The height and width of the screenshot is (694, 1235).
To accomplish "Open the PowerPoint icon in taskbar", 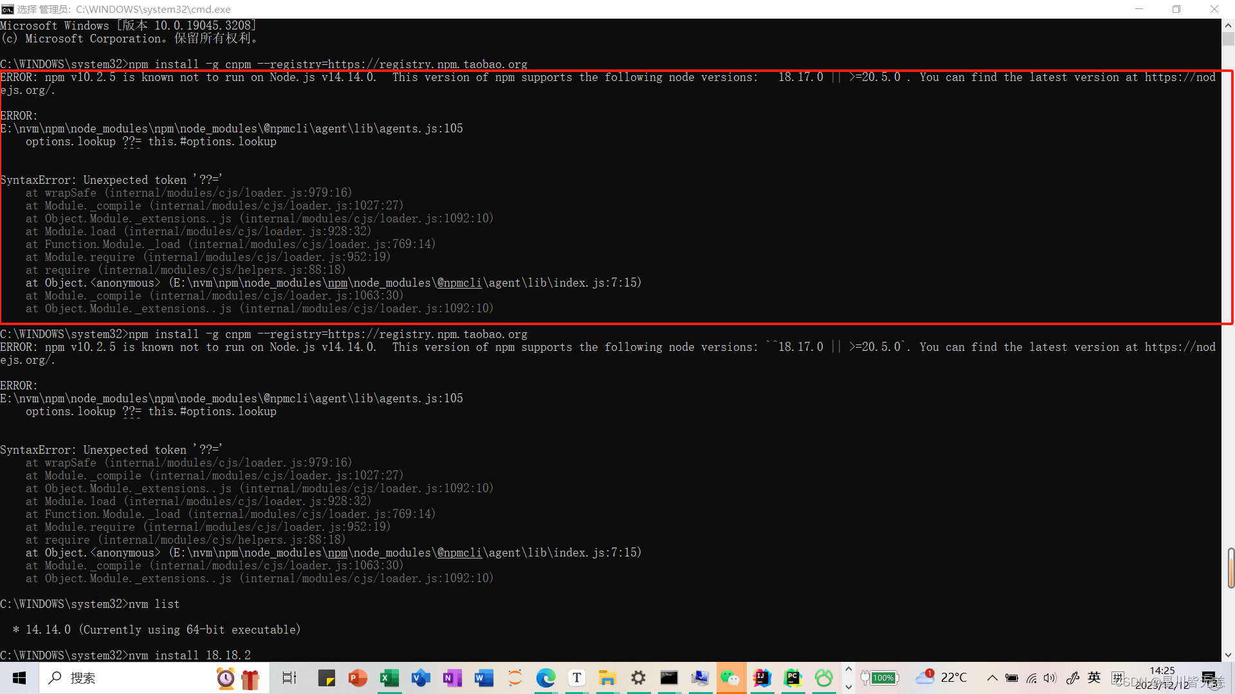I will point(357,677).
